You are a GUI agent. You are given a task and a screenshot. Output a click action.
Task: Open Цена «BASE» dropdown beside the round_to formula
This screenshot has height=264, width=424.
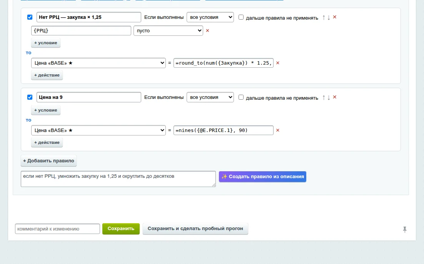98,63
